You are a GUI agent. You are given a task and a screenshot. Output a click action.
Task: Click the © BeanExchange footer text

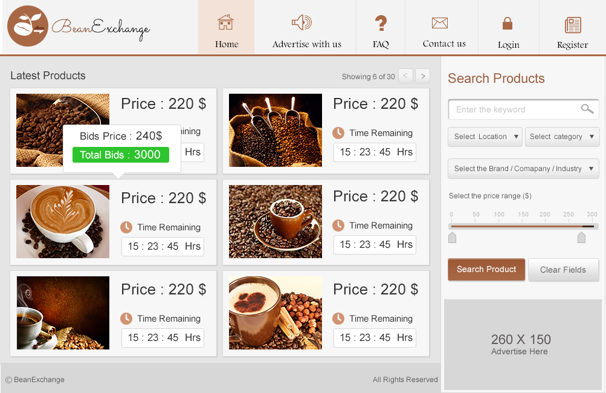(x=35, y=380)
